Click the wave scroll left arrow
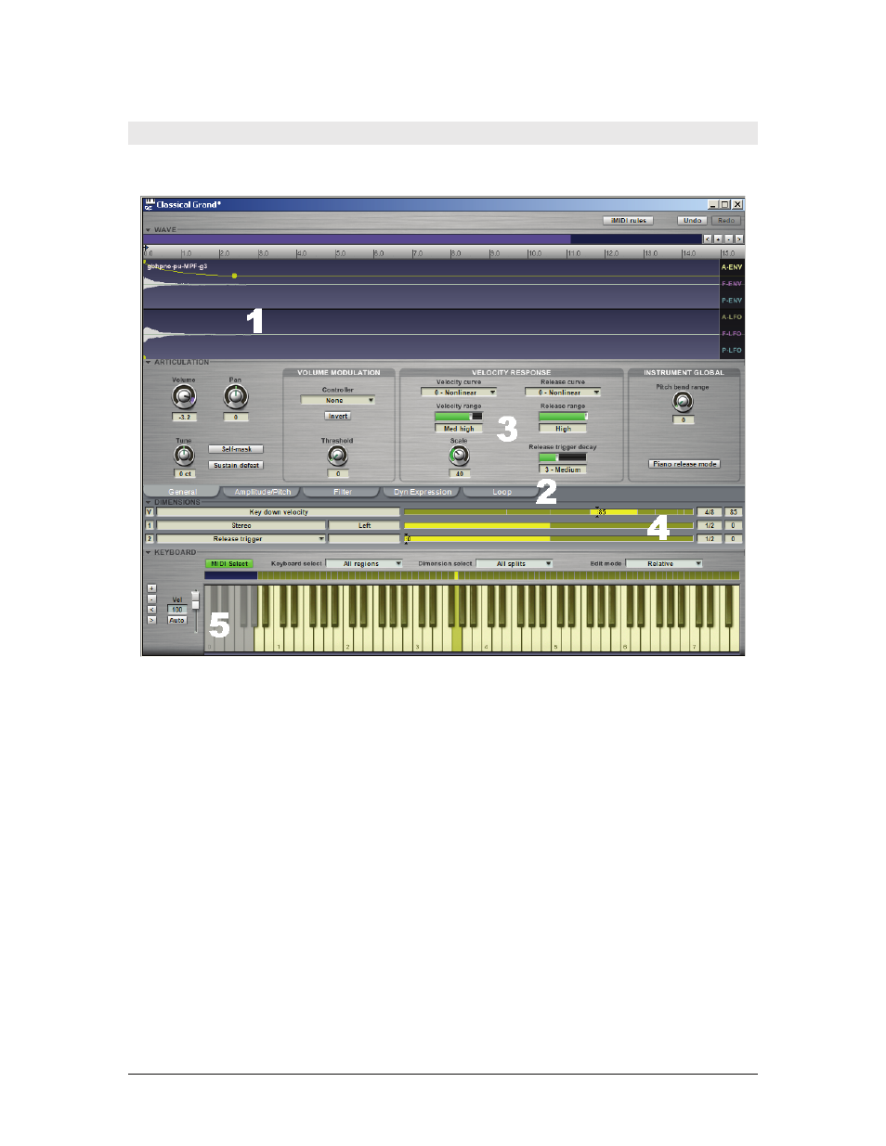 tap(707, 239)
